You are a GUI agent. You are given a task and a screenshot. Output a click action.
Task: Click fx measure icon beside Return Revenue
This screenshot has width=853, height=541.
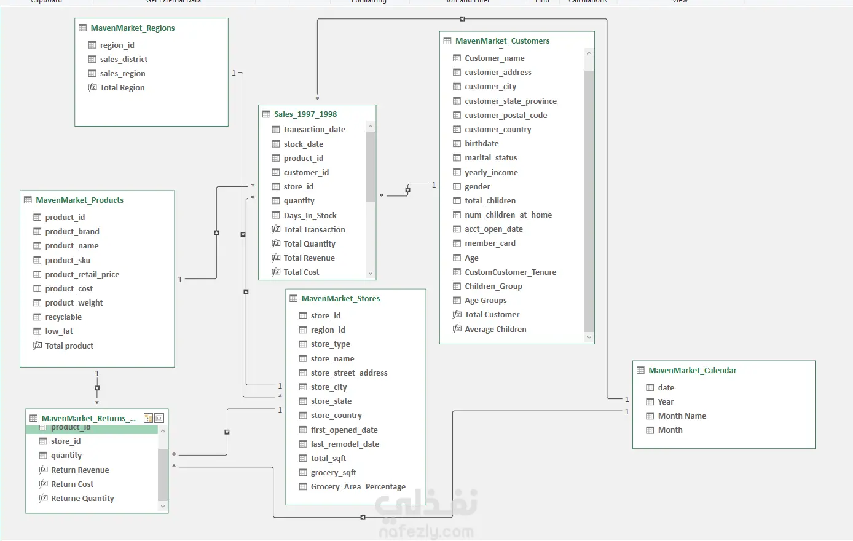click(43, 470)
